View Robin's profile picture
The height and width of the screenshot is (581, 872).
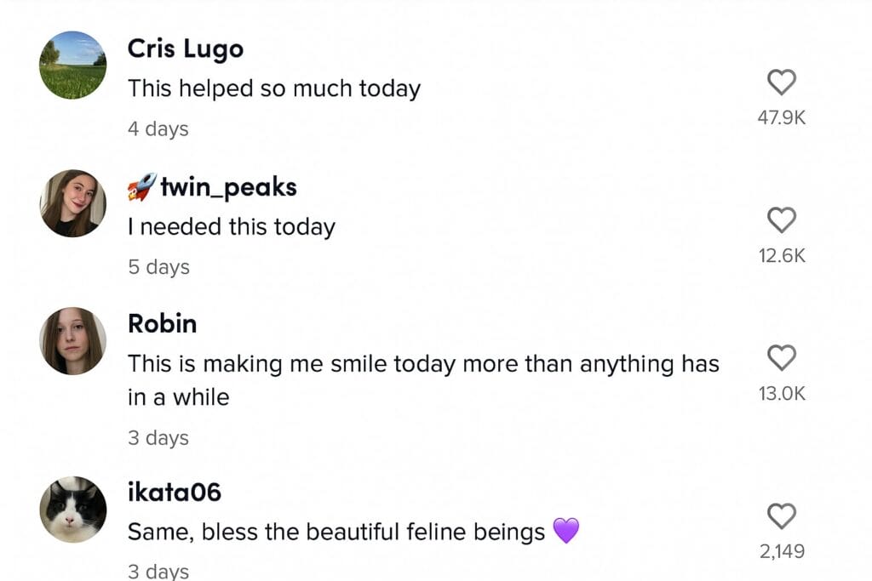pyautogui.click(x=73, y=341)
